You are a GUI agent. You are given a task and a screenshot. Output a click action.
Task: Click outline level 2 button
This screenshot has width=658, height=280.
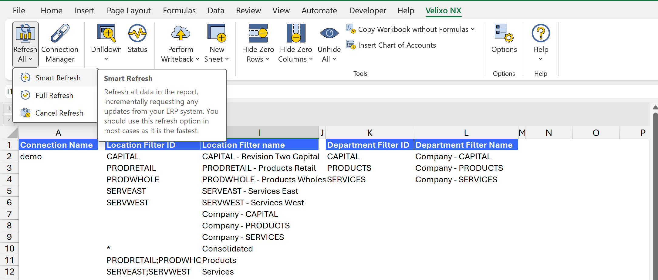(x=9, y=120)
